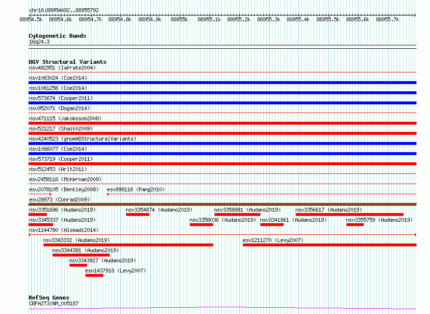Click the DGV Structural Variants track heading
Image resolution: width=430 pixels, height=314 pixels.
[x=68, y=62]
